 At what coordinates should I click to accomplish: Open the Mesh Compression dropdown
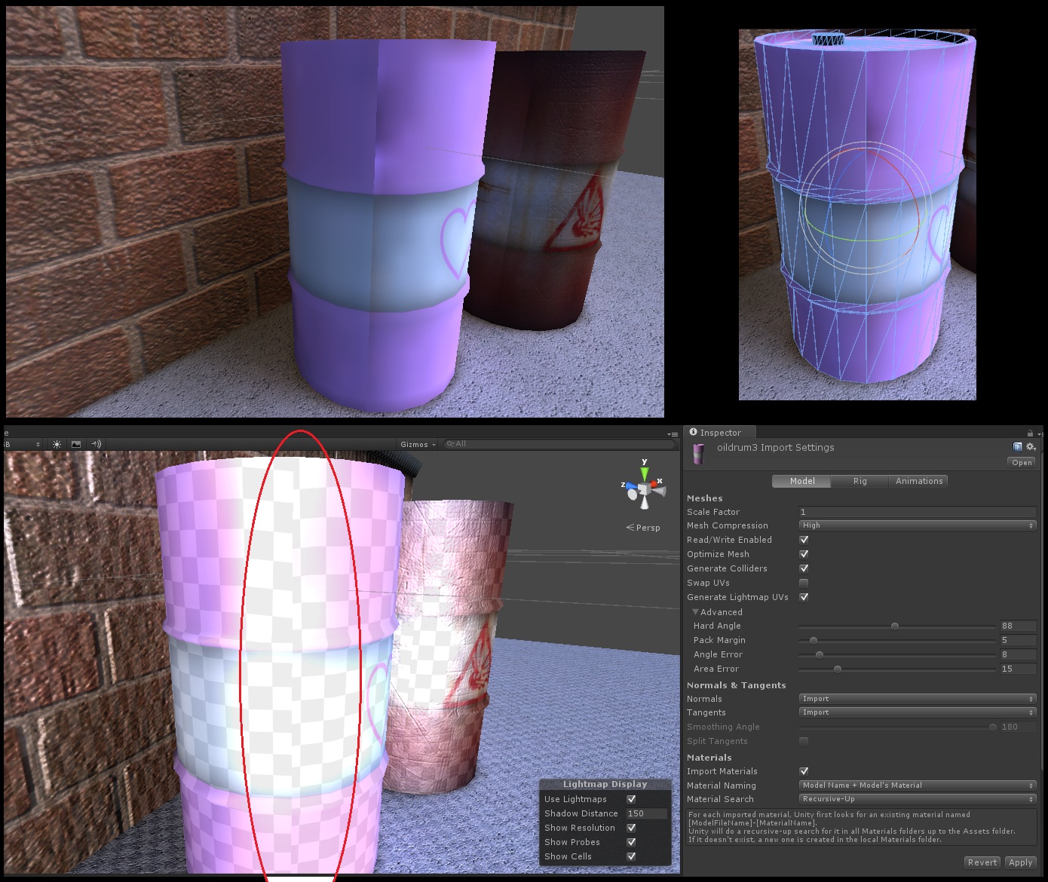pyautogui.click(x=918, y=525)
